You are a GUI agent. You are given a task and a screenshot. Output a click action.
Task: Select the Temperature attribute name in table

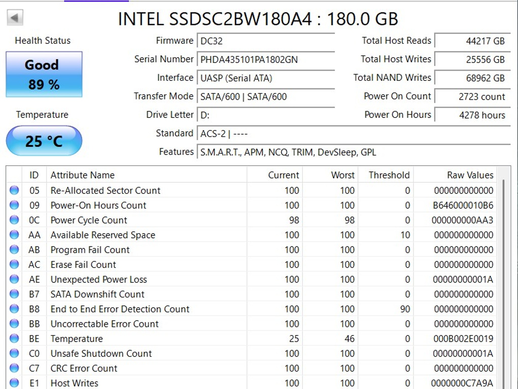(x=77, y=339)
